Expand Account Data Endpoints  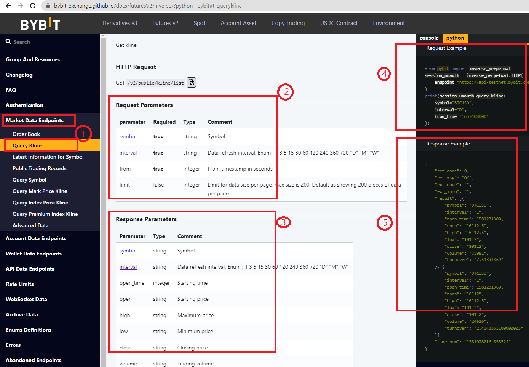pos(36,238)
